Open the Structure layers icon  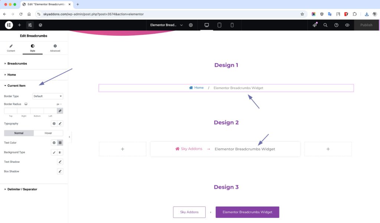click(40, 25)
